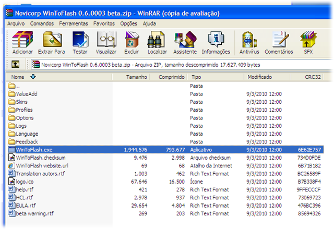Open the Ferramentas menu
Image resolution: width=334 pixels, height=229 pixels.
[74, 23]
